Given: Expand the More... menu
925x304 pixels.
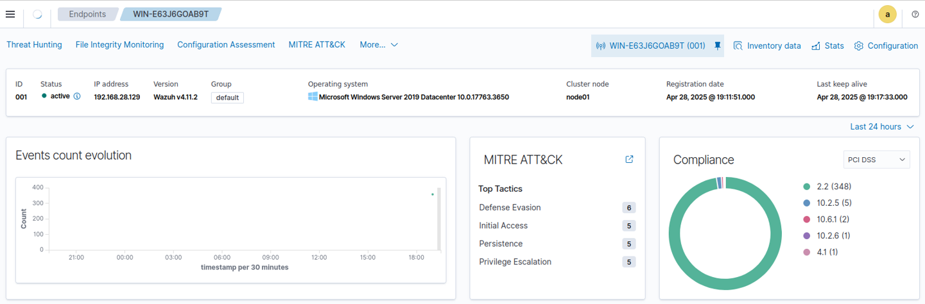Looking at the screenshot, I should coord(379,44).
